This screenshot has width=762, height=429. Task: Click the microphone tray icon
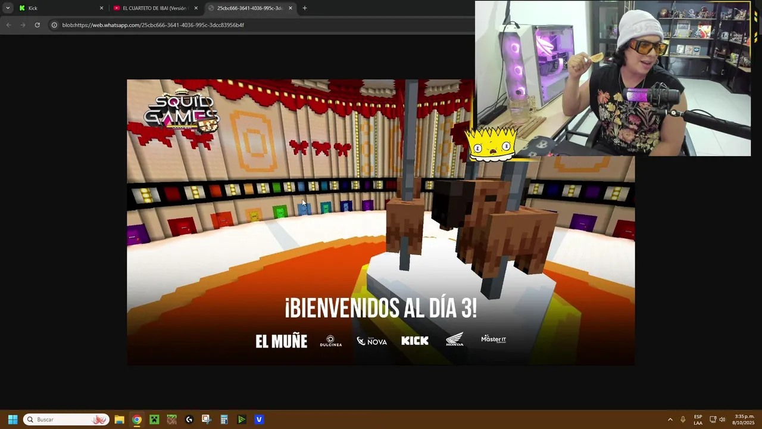pyautogui.click(x=683, y=419)
